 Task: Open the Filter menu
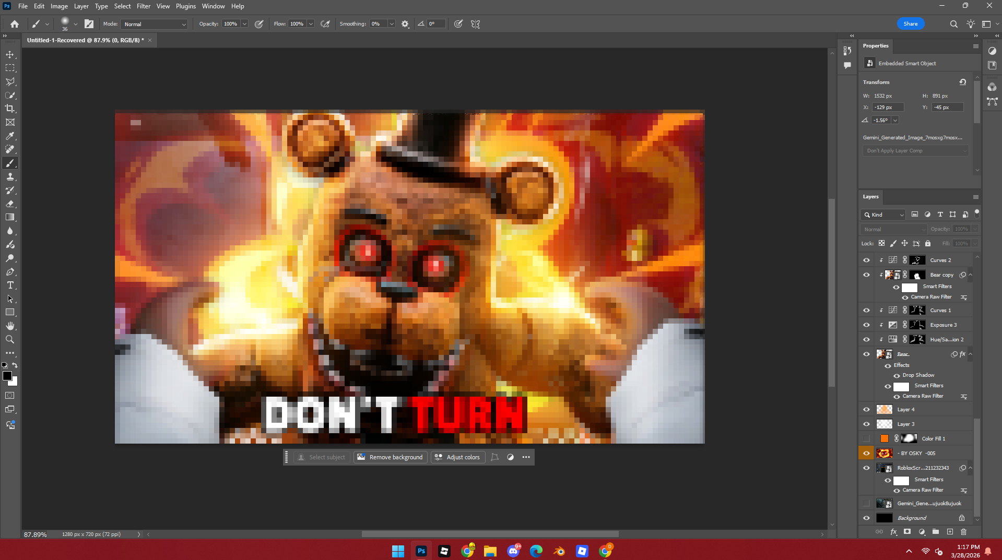[143, 6]
